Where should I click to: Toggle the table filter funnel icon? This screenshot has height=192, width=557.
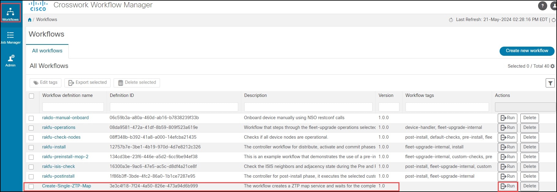(x=550, y=83)
